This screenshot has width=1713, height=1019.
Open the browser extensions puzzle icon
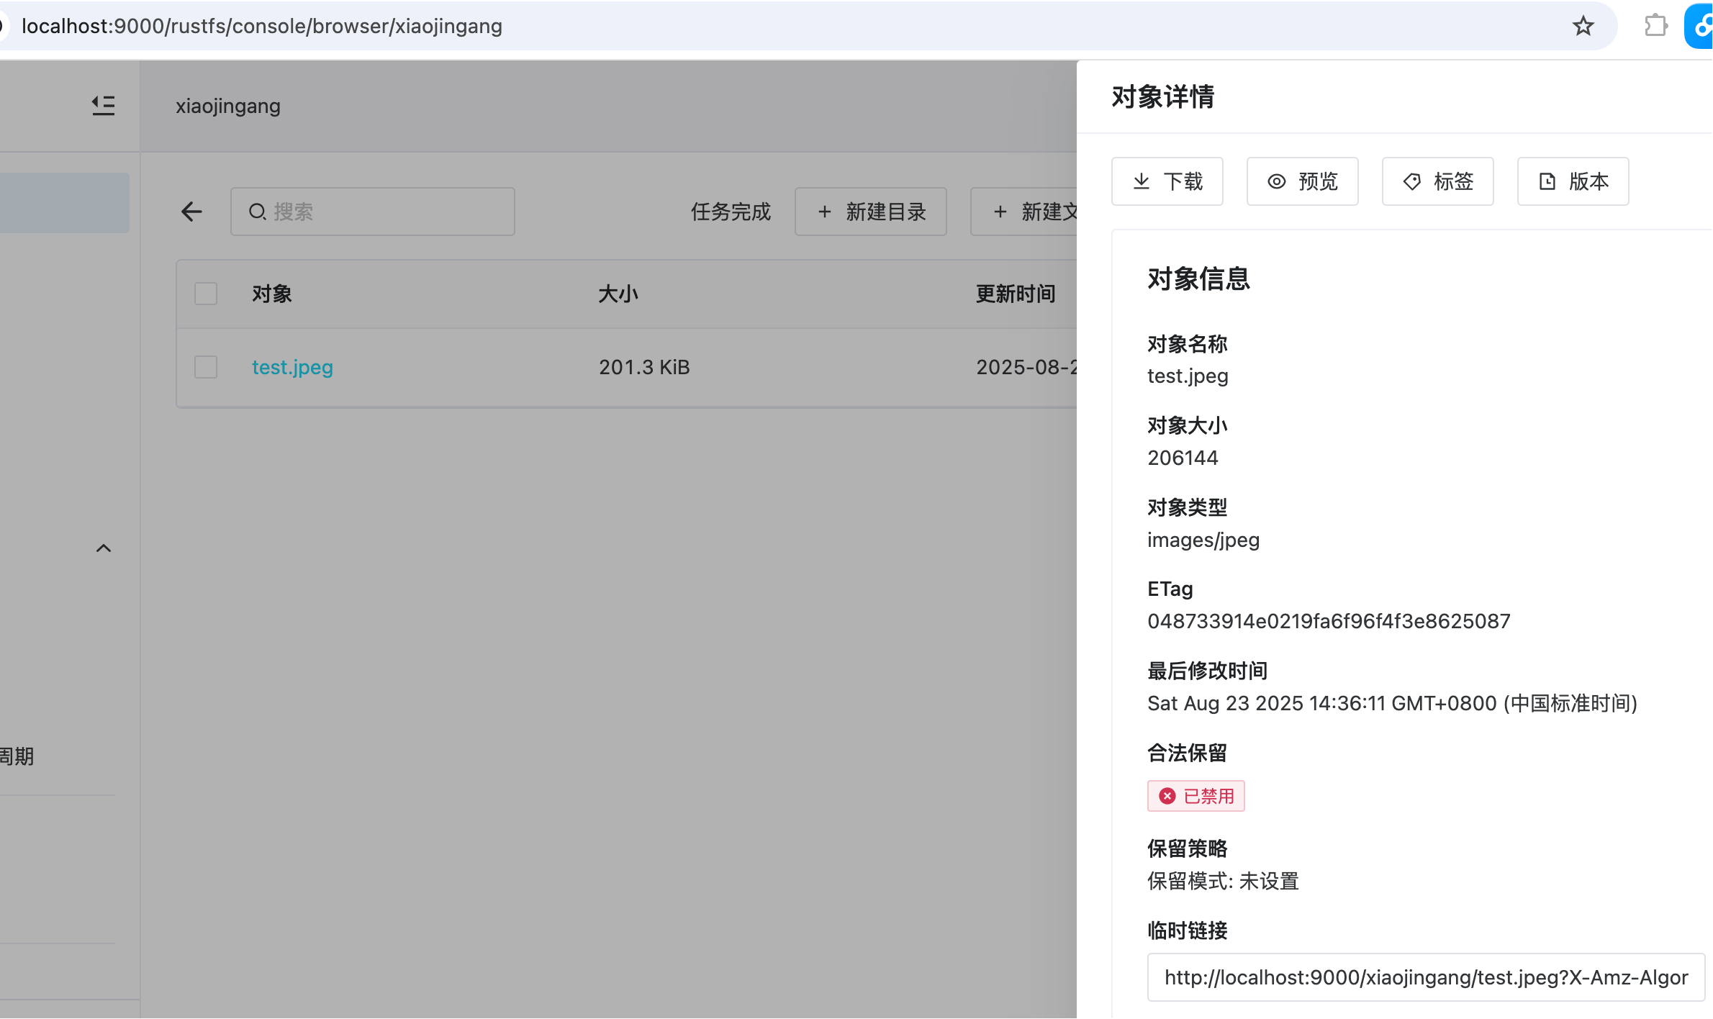[1655, 27]
